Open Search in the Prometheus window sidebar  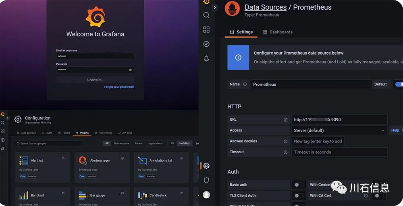206,15
